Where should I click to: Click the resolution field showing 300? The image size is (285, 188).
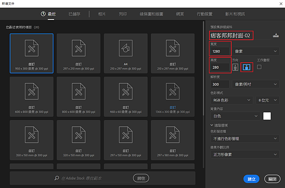tap(220, 84)
